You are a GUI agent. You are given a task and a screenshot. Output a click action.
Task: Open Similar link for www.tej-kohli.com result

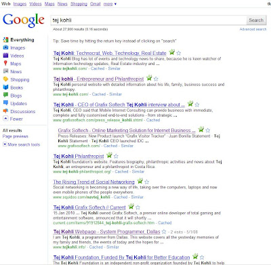(115, 94)
